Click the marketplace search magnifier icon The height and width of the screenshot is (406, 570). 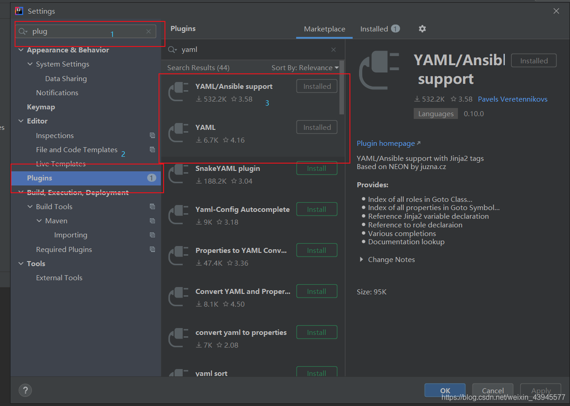pos(172,50)
